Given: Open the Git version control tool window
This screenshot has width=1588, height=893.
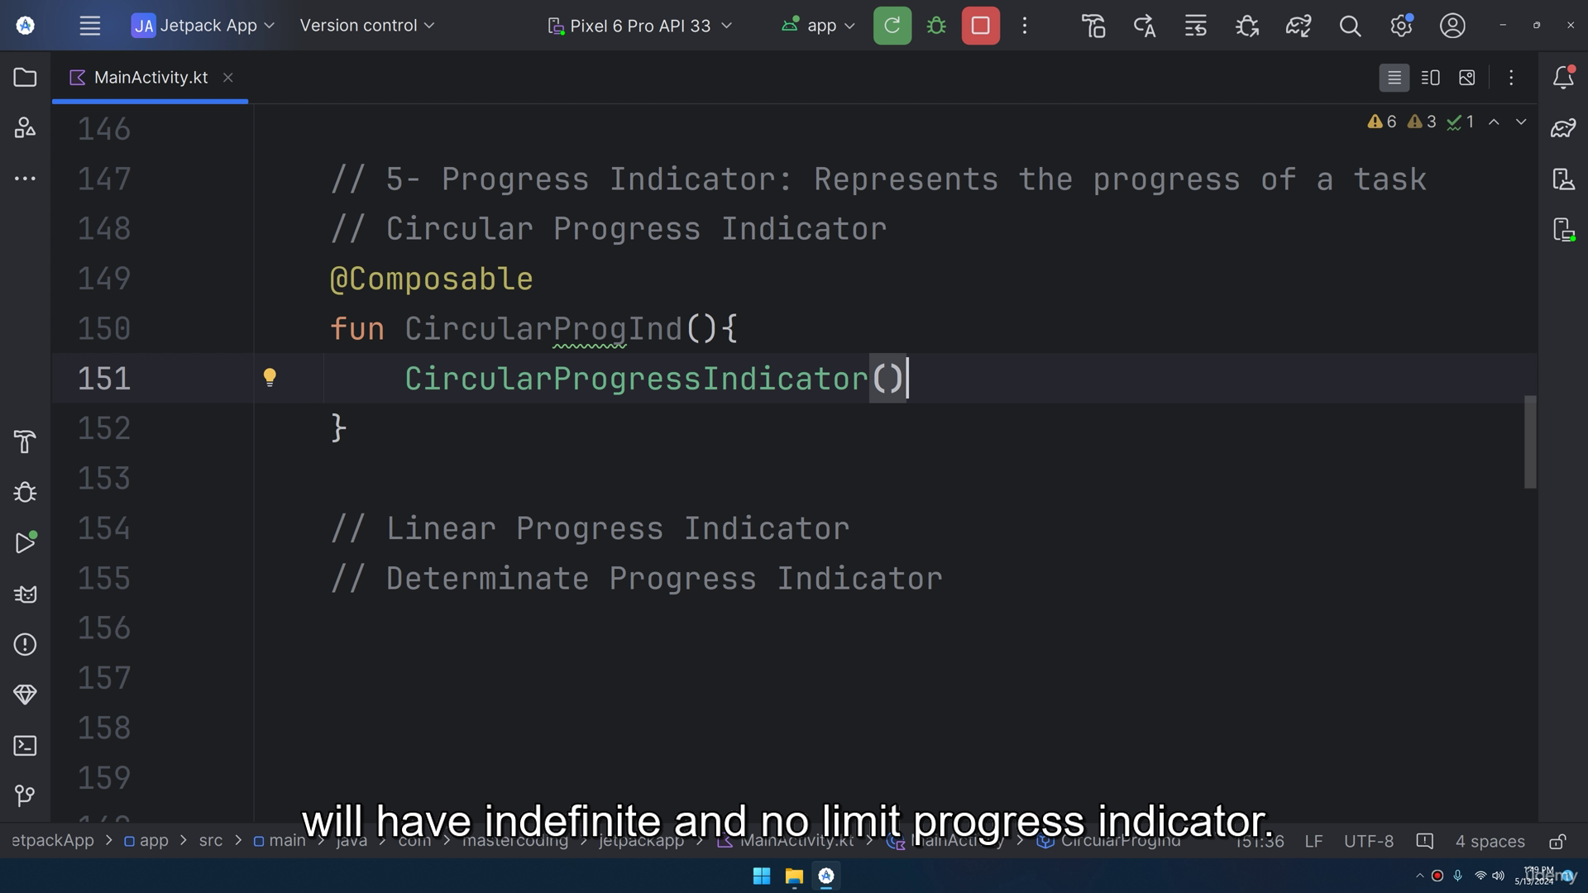Looking at the screenshot, I should click(25, 795).
